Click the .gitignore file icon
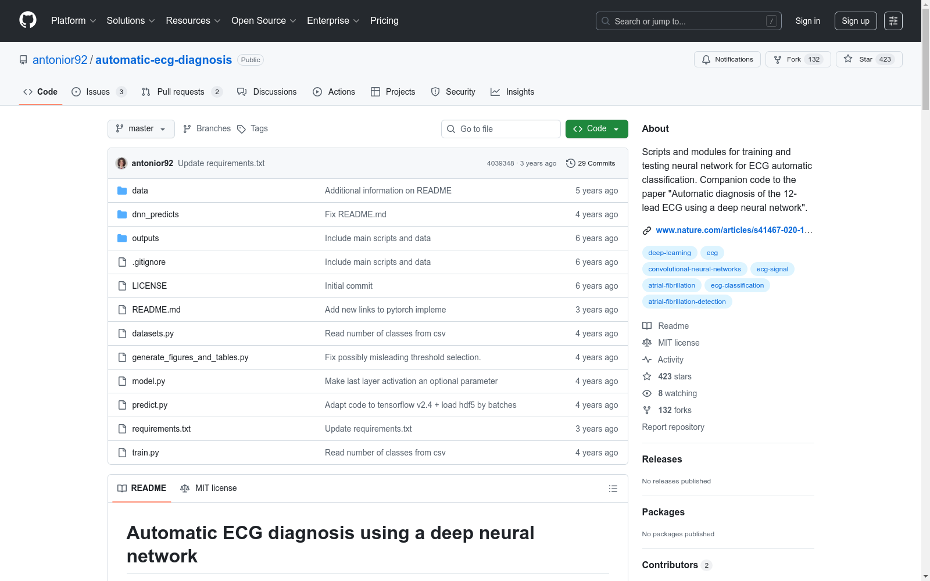This screenshot has width=930, height=581. (x=122, y=262)
